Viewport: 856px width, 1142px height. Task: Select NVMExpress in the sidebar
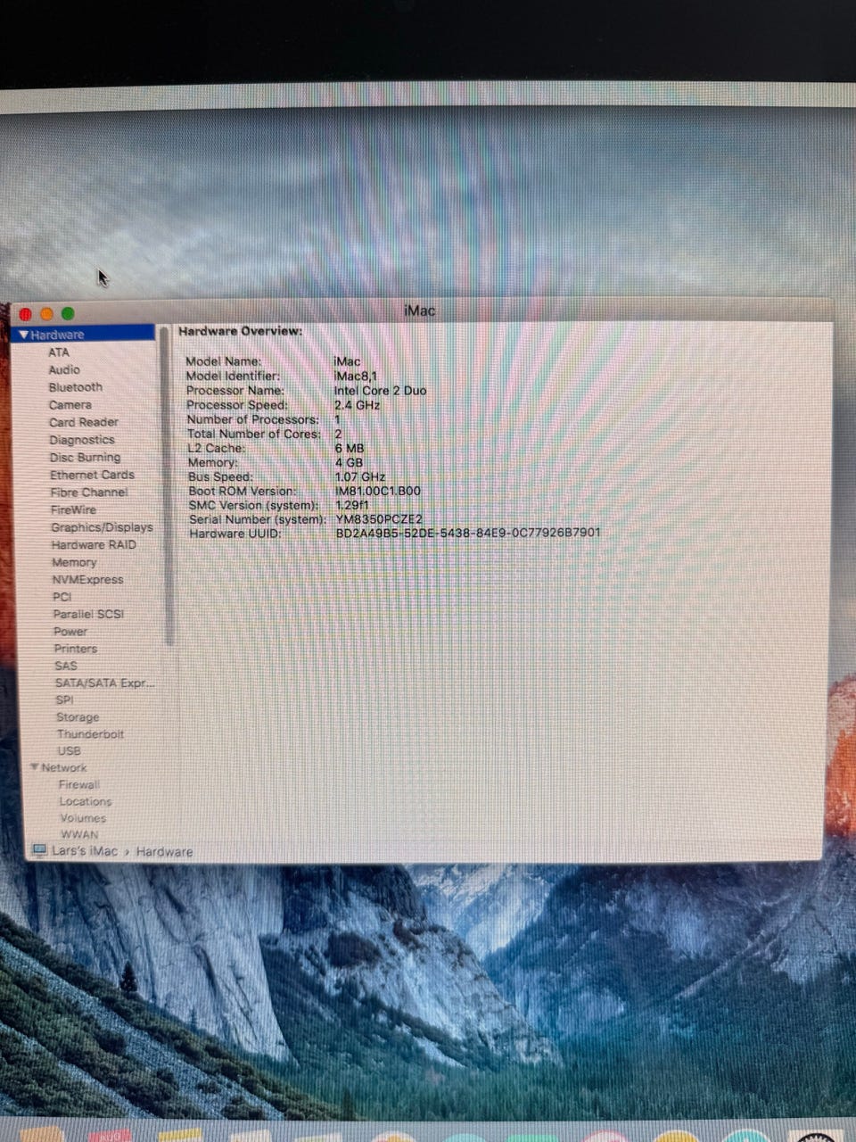87,579
